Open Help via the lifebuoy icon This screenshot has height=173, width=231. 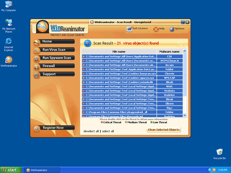pos(156,29)
